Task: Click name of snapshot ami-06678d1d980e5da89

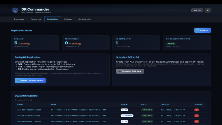Action: [79, 110]
